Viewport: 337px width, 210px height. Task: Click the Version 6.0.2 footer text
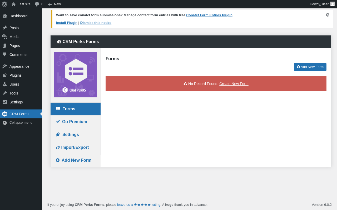322,205
